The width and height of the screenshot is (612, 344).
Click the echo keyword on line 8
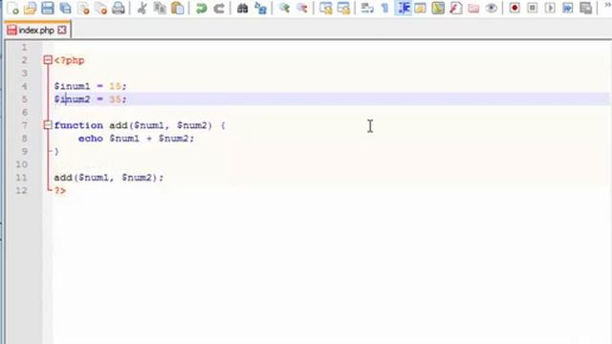point(91,139)
